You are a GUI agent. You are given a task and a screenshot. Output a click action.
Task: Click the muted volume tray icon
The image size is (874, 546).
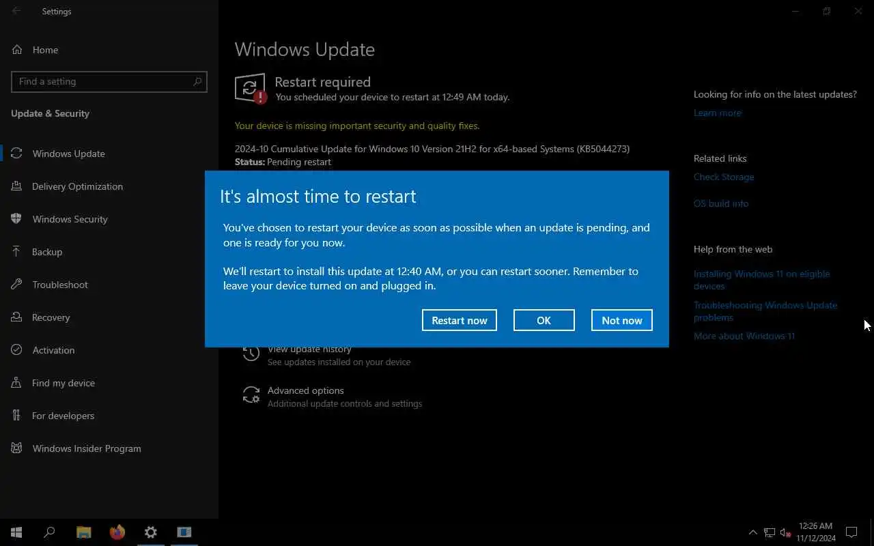pos(785,532)
